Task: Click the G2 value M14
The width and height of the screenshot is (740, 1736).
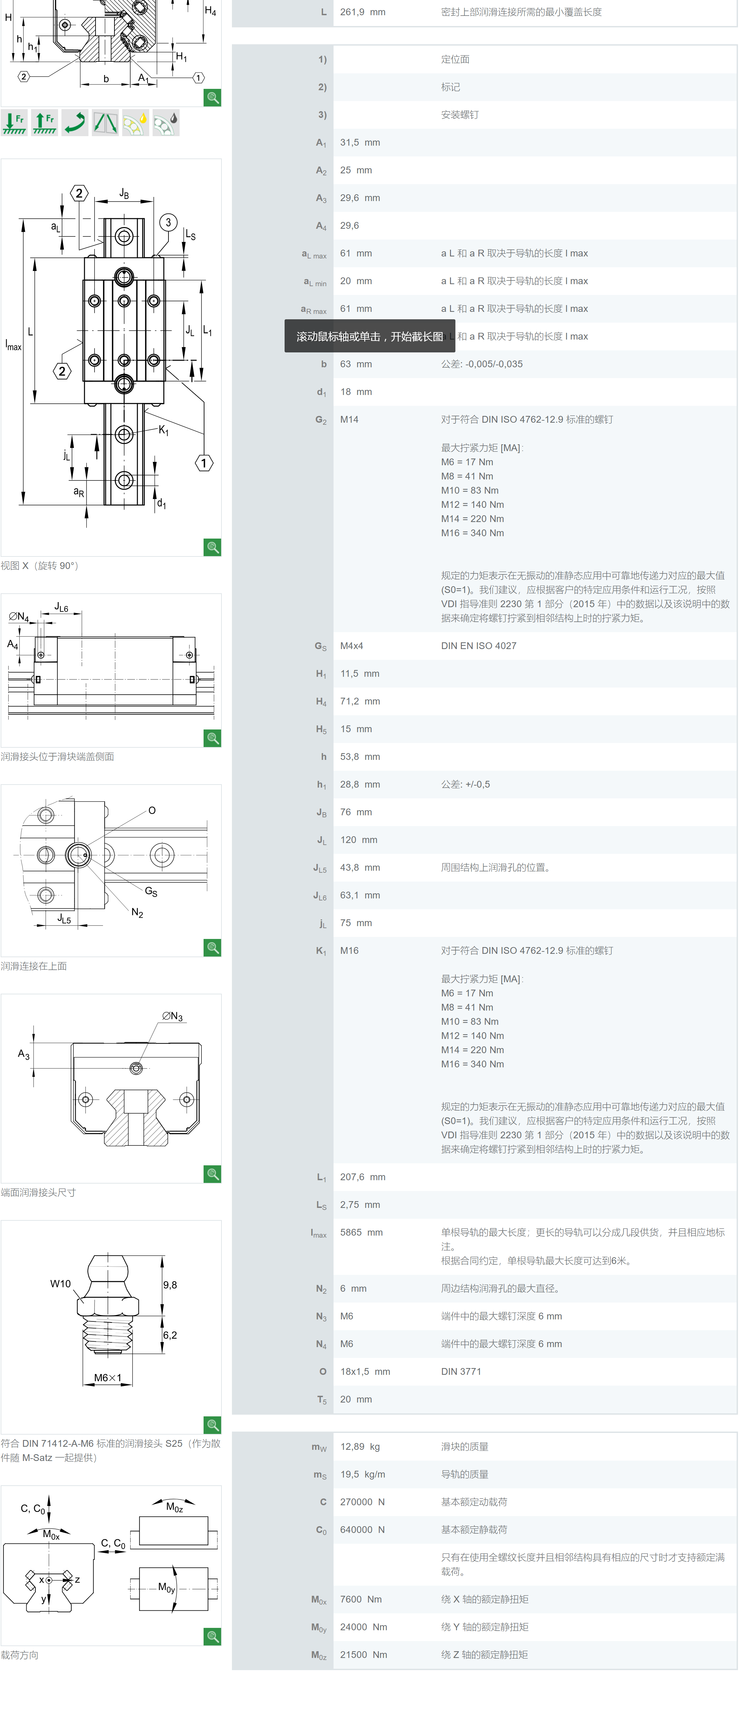Action: 349,420
